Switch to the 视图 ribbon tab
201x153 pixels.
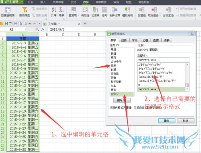coord(129,2)
